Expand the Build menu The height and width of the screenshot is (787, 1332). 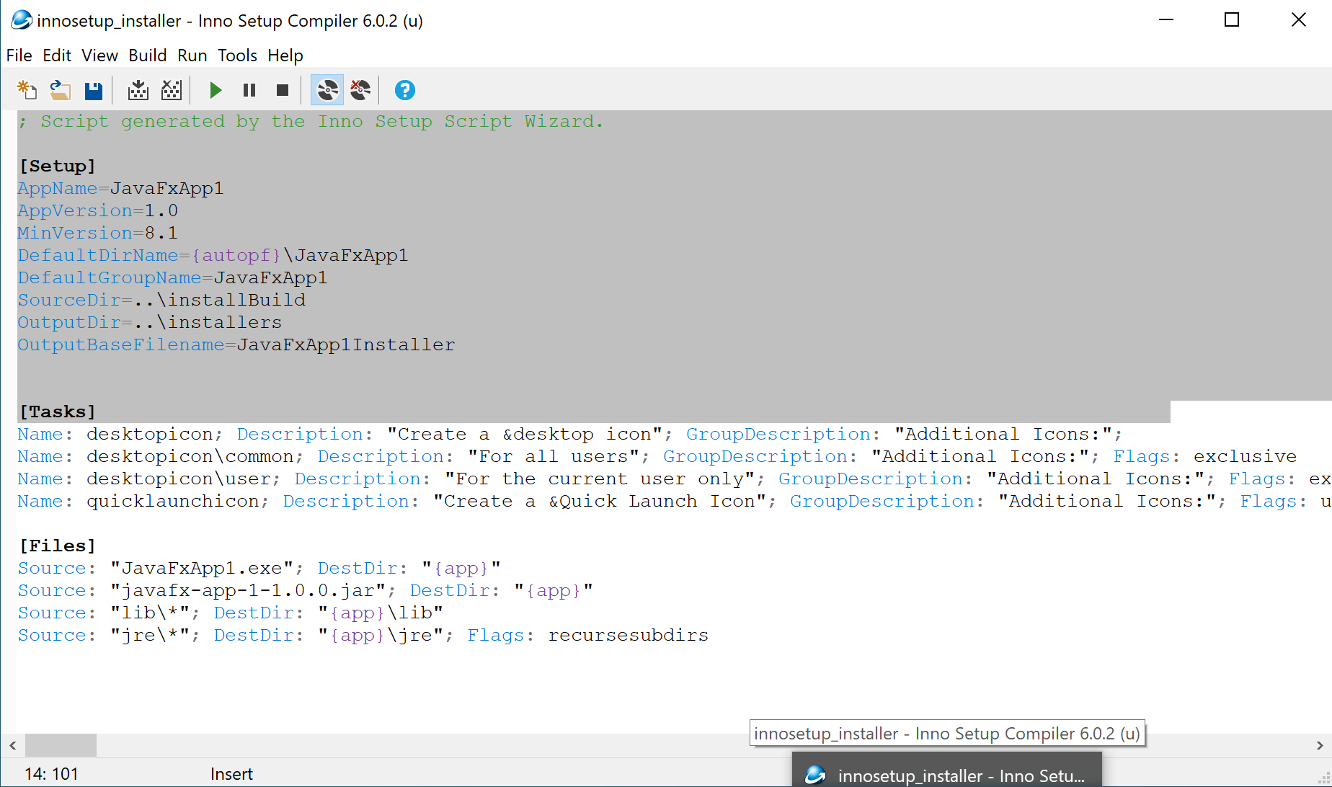(147, 55)
